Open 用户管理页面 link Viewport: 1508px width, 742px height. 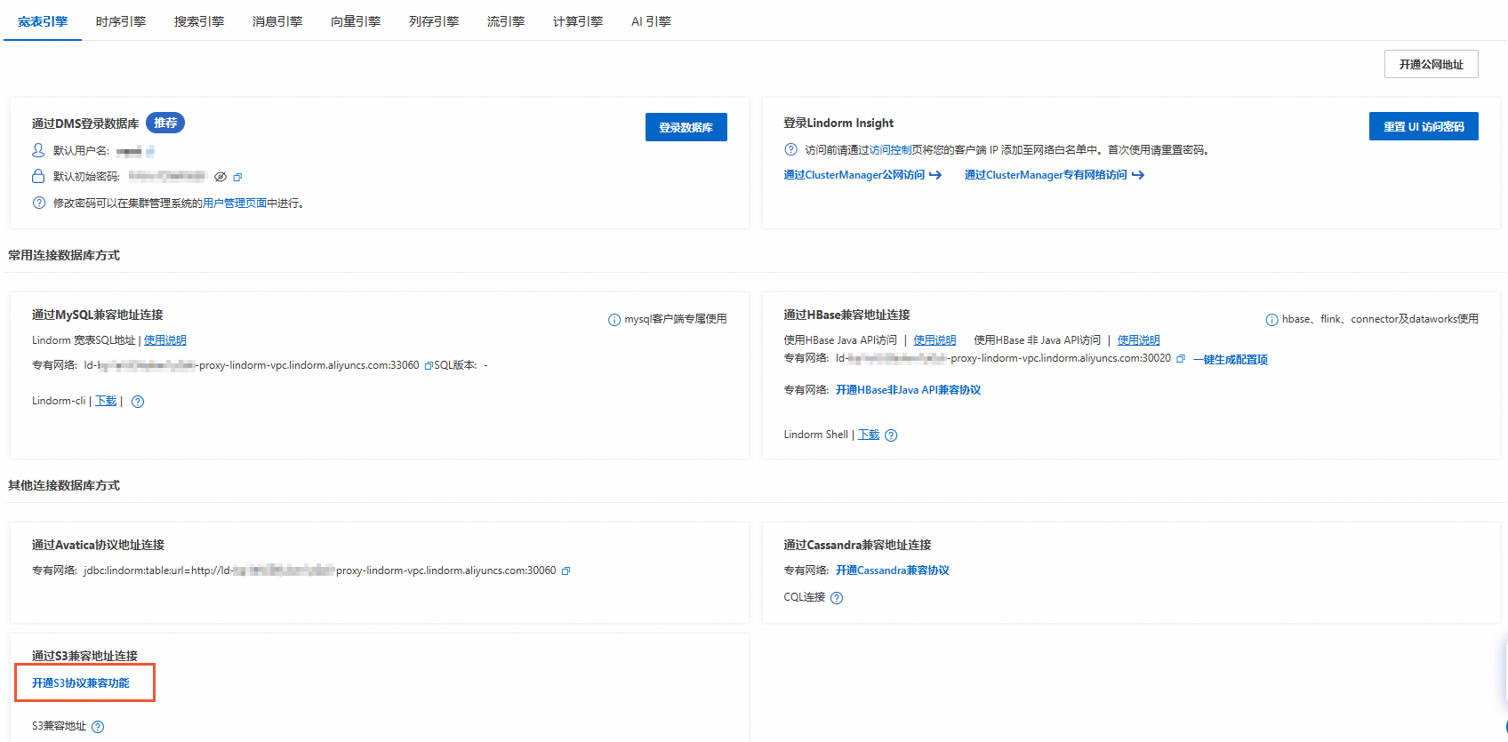click(x=235, y=203)
